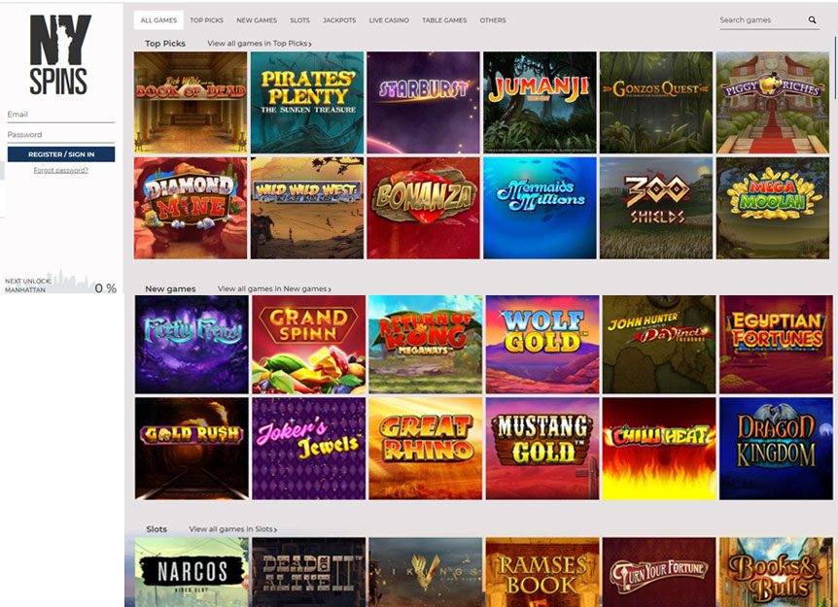Open the Firefly Frenzy game
The width and height of the screenshot is (838, 607).
pyautogui.click(x=192, y=345)
